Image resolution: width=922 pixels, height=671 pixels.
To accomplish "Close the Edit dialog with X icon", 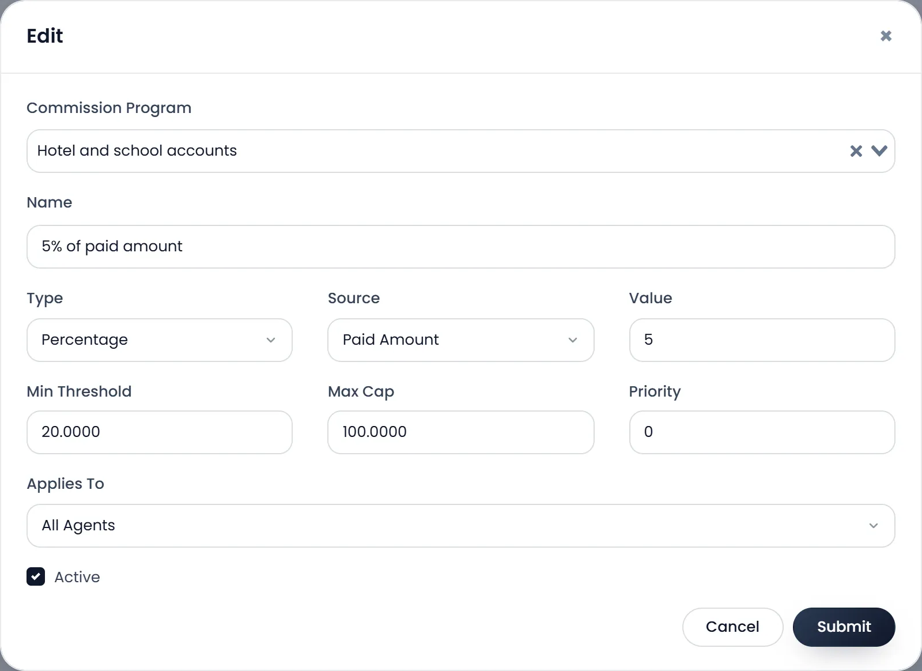I will pyautogui.click(x=886, y=36).
